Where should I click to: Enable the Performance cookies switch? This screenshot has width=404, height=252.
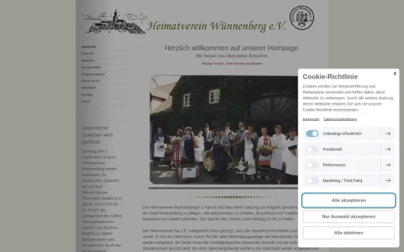(312, 165)
